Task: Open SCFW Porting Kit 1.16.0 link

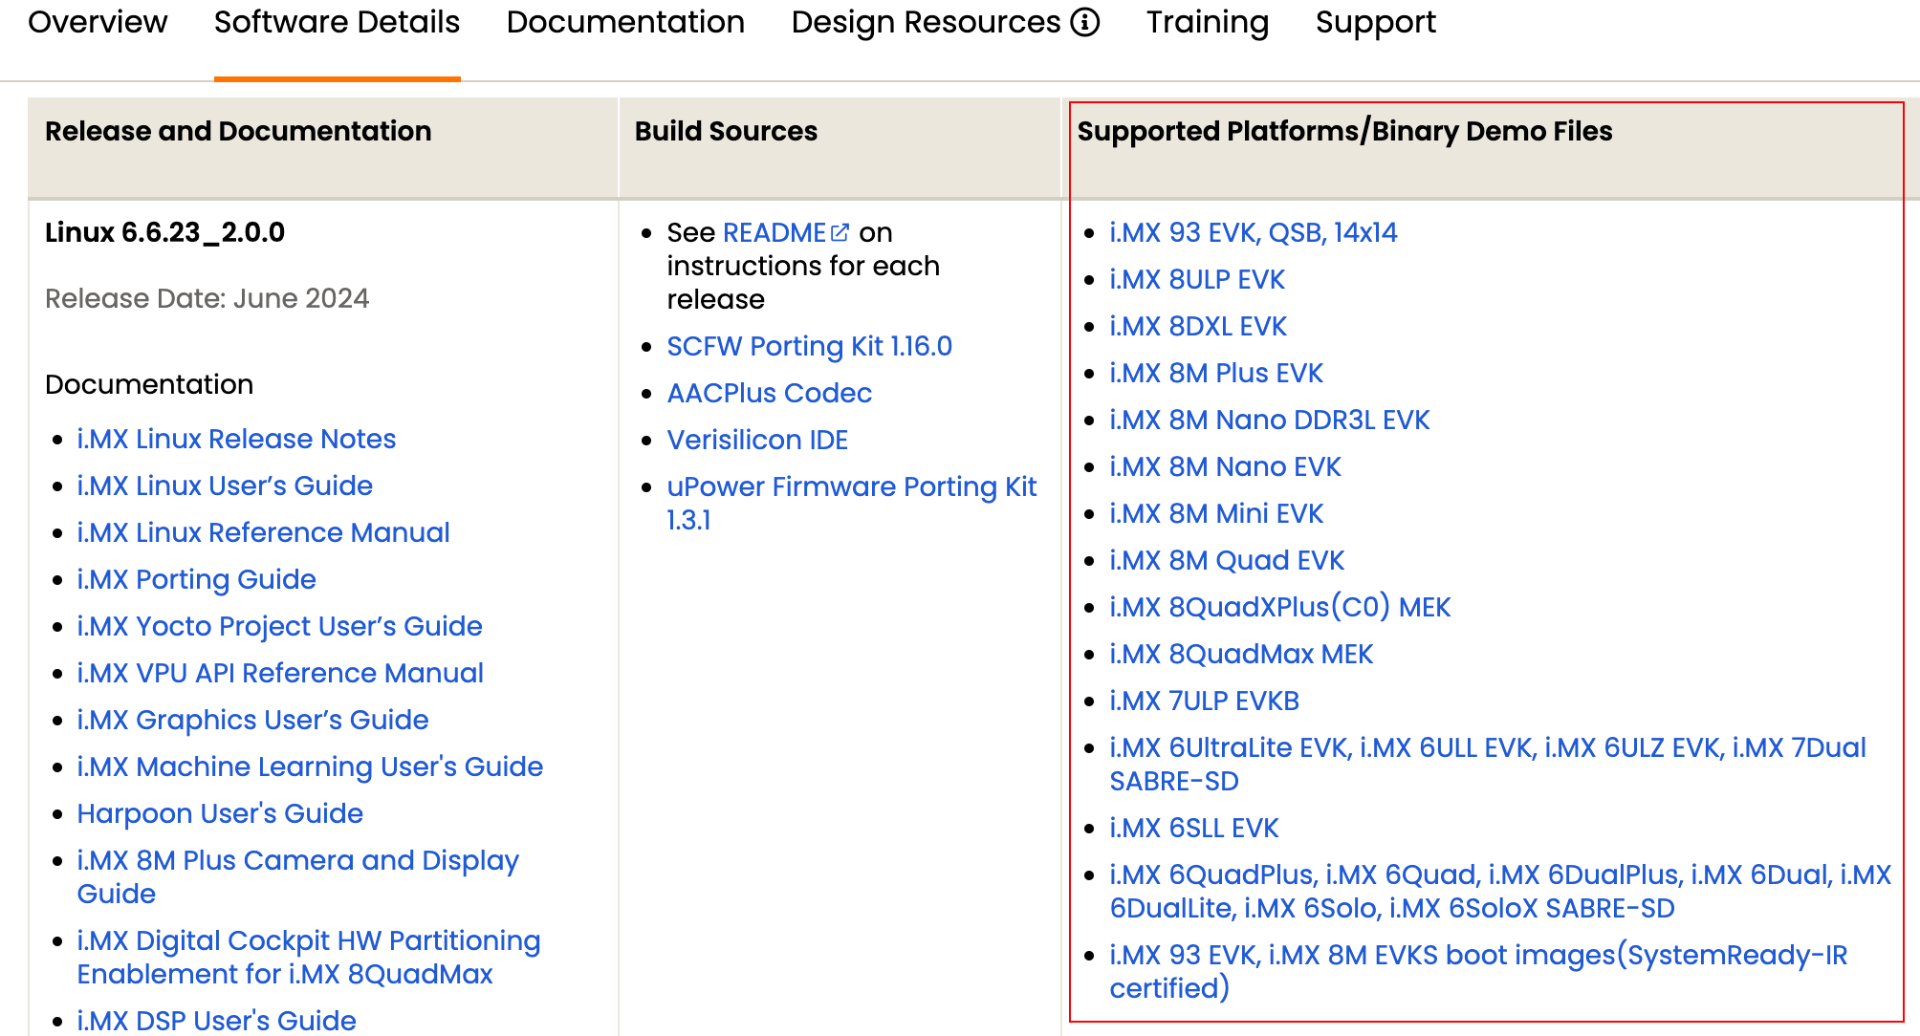Action: click(809, 346)
